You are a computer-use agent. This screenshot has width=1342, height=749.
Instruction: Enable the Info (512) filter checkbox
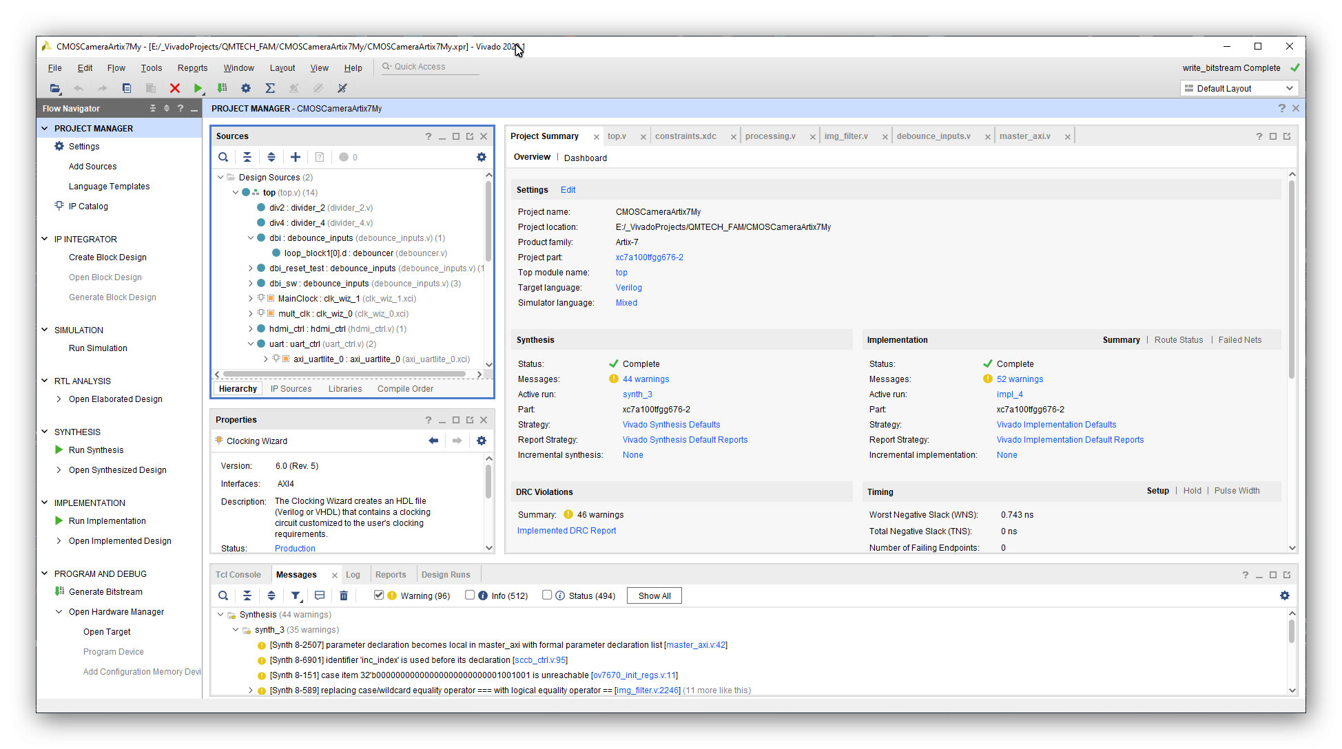pyautogui.click(x=470, y=595)
